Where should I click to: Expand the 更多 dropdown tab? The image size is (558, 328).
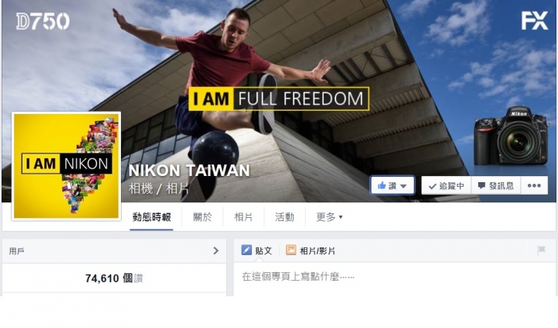[329, 217]
